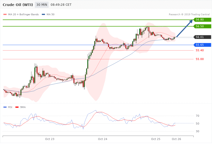This screenshot has width=212, height=144.
Task: Click the 30 MIN timeframe badge
Action: click(42, 5)
